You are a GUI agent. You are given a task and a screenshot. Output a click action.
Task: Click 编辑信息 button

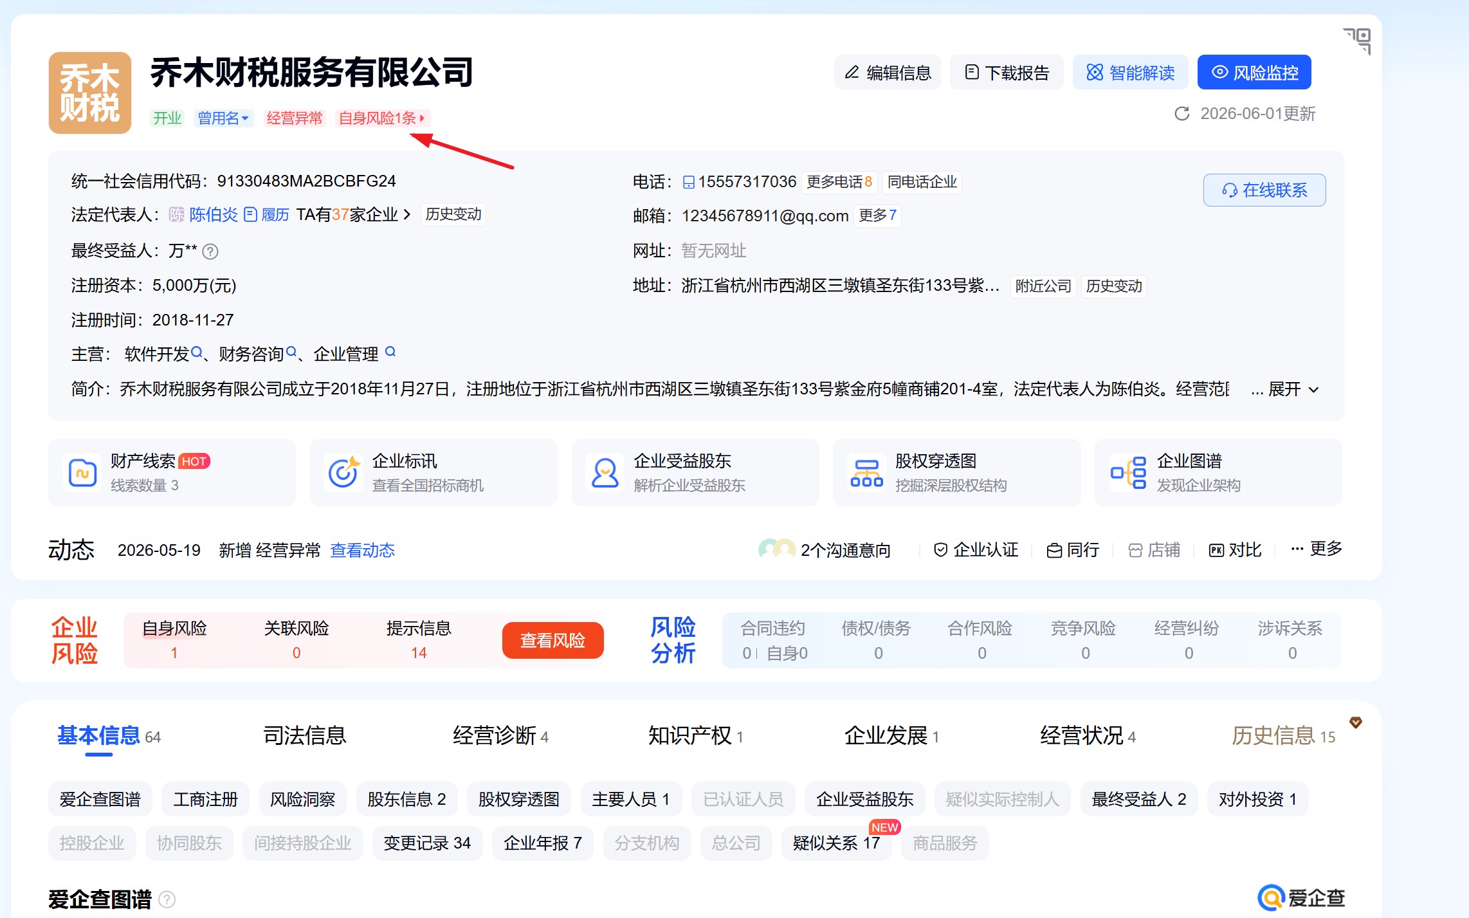(888, 72)
